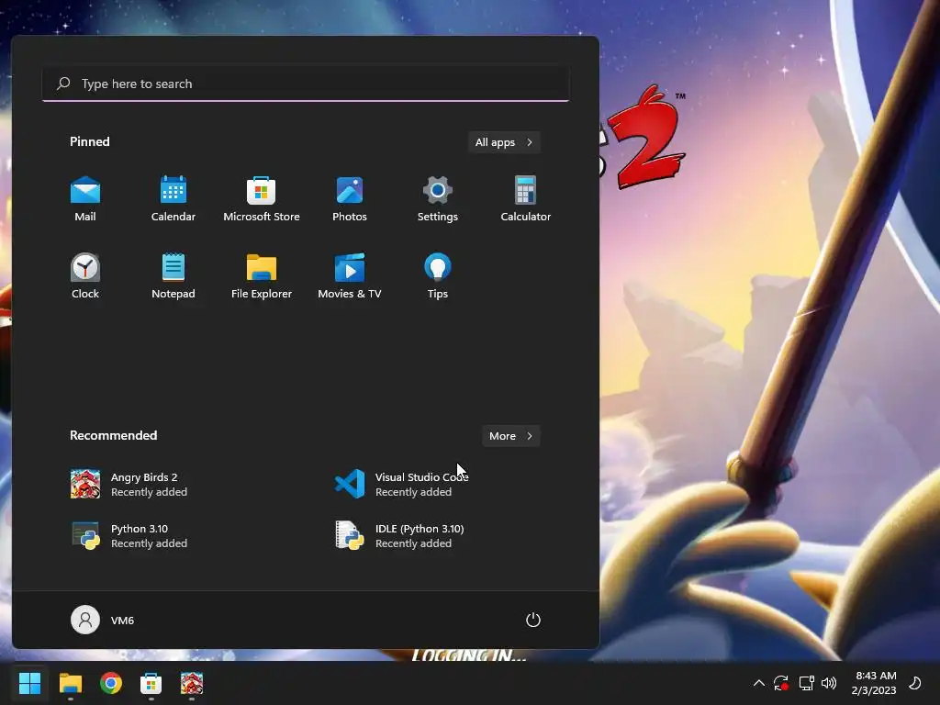Screen dimensions: 940x705
Task: Click the Type here to search field
Action: (x=306, y=84)
